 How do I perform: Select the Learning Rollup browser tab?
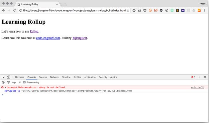(x=37, y=4)
